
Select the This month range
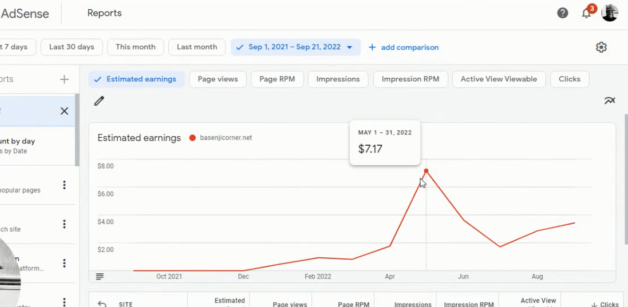click(x=135, y=47)
